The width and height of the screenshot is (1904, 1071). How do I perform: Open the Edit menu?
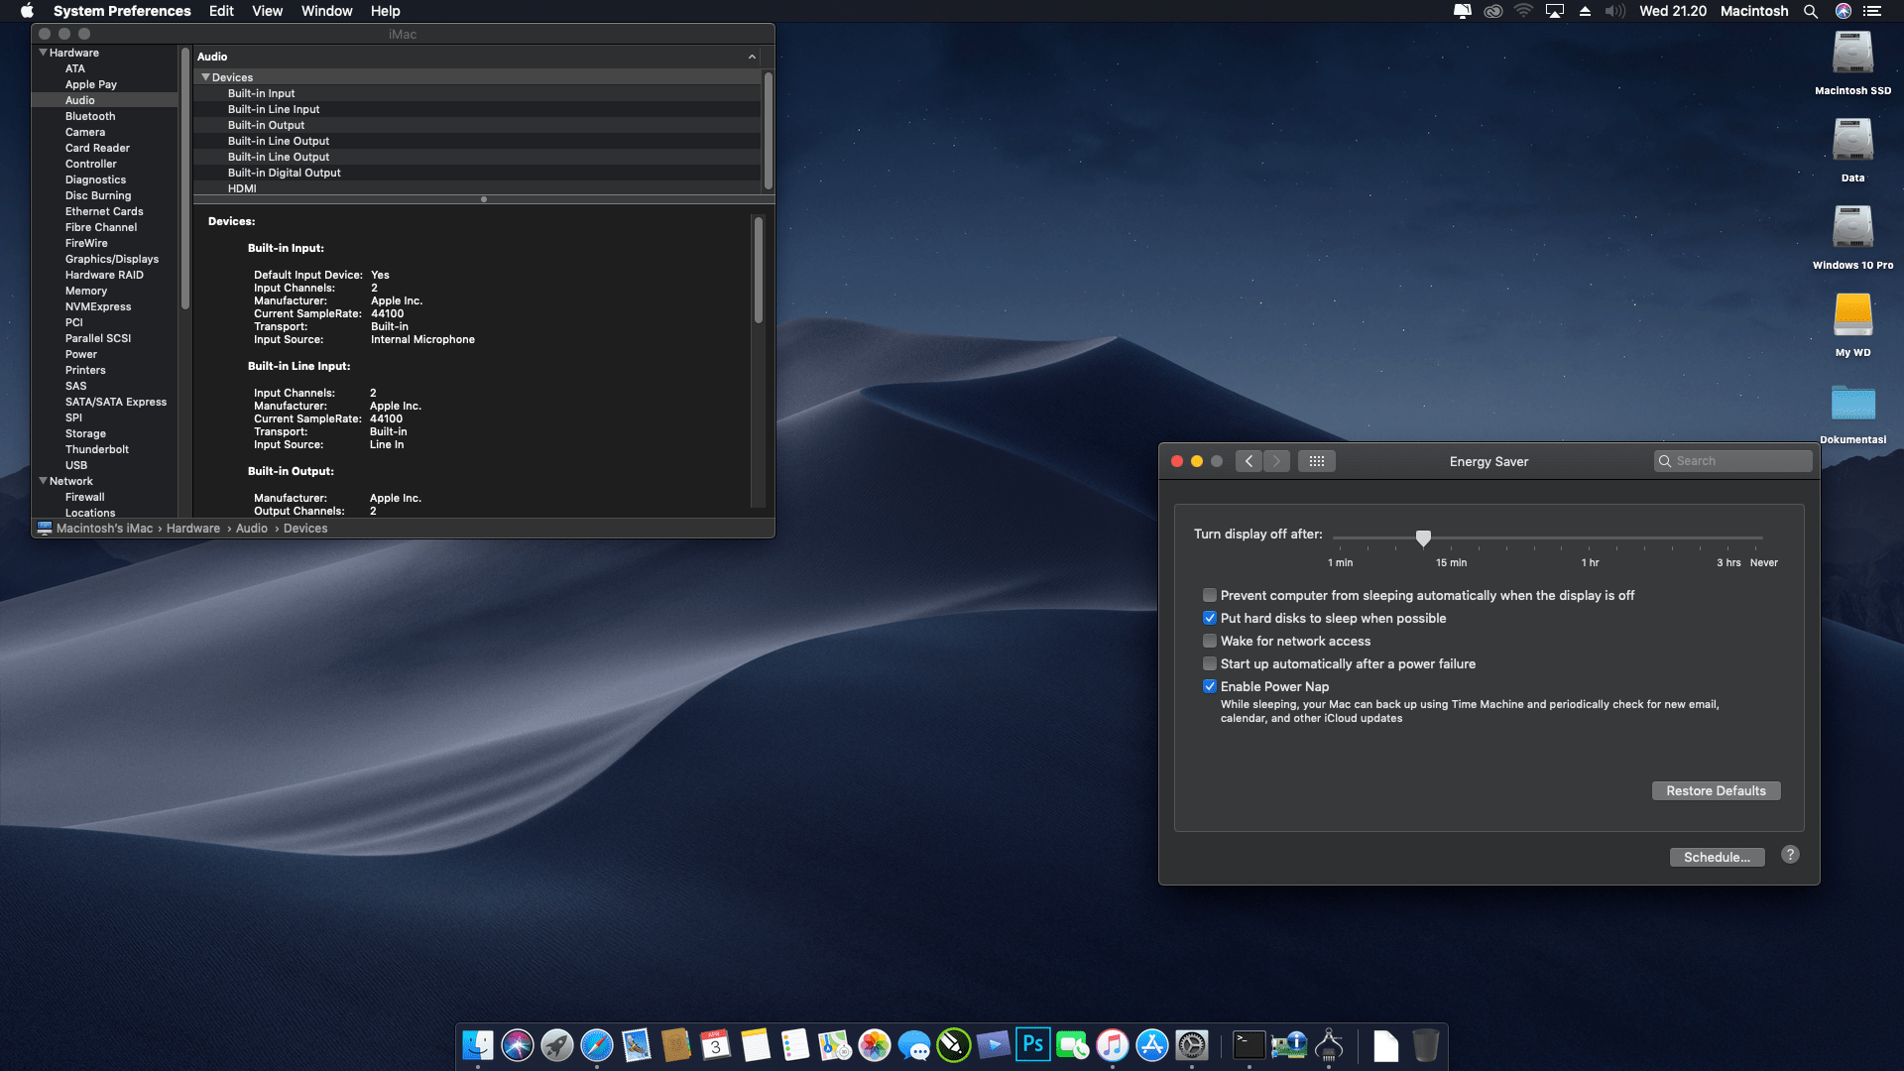pos(221,11)
